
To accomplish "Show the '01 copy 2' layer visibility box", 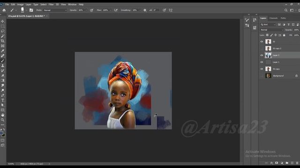I will point(262,49).
